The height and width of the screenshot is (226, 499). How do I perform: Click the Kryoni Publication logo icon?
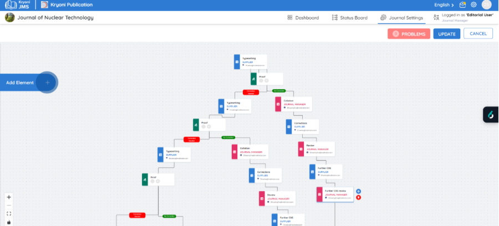(x=44, y=5)
